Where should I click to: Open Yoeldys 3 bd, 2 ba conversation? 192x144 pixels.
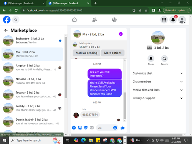click(32, 108)
